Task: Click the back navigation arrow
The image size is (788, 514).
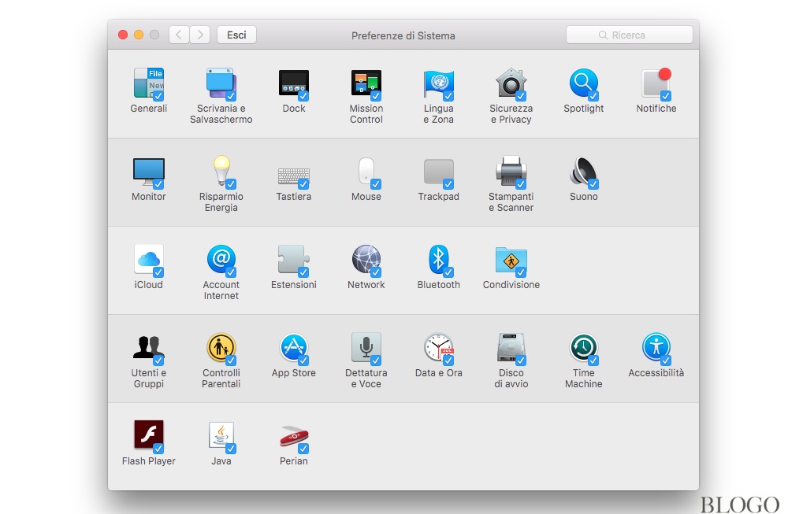Action: coord(179,35)
